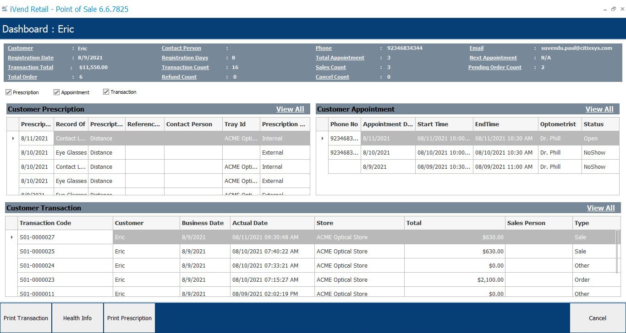
Task: Uncheck the Prescription checkbox
Action: [8, 92]
